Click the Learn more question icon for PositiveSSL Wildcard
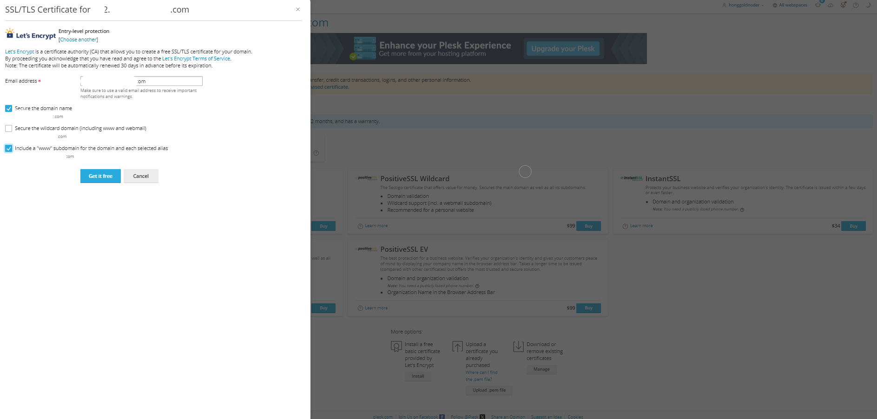Screen dimensions: 877x419 pyautogui.click(x=360, y=226)
